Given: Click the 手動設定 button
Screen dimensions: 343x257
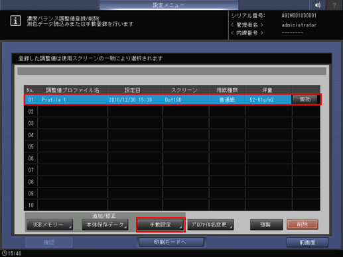Looking at the screenshot, I should (x=161, y=225).
